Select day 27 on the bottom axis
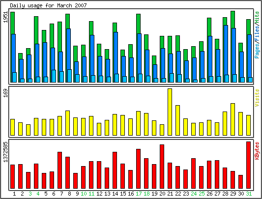 click(217, 194)
